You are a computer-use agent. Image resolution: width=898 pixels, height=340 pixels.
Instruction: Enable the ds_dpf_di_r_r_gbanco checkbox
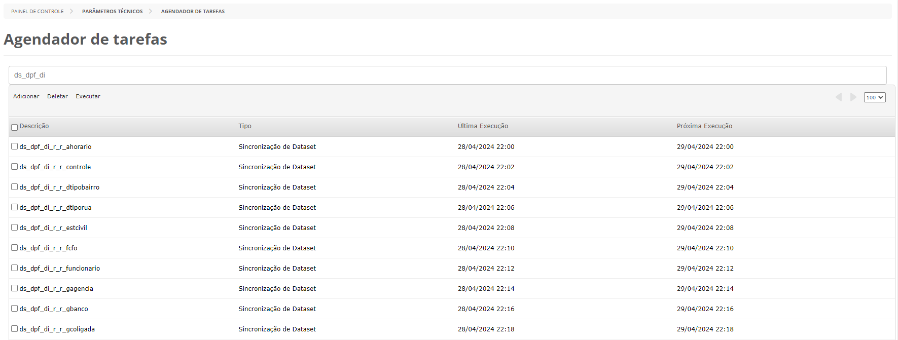[x=15, y=309]
